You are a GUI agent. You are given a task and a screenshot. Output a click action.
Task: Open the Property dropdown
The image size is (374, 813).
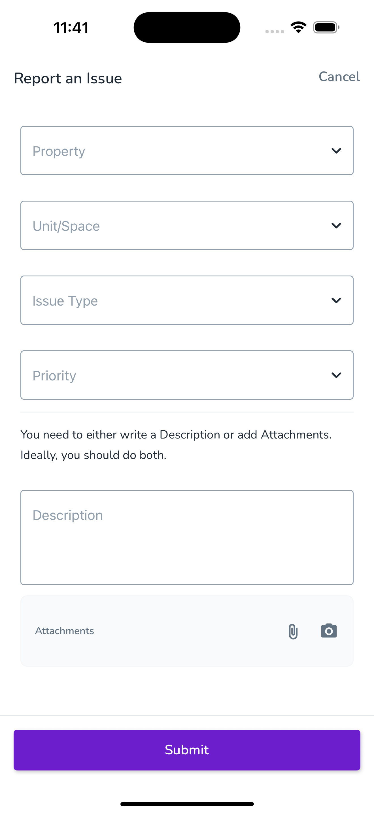[187, 151]
